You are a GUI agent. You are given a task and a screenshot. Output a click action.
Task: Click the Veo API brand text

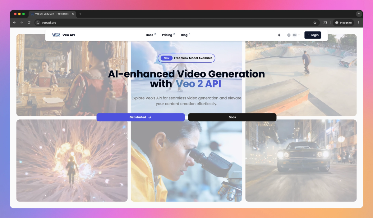(x=69, y=35)
